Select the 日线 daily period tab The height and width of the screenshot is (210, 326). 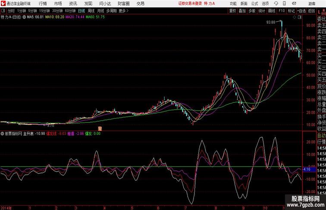(81, 11)
